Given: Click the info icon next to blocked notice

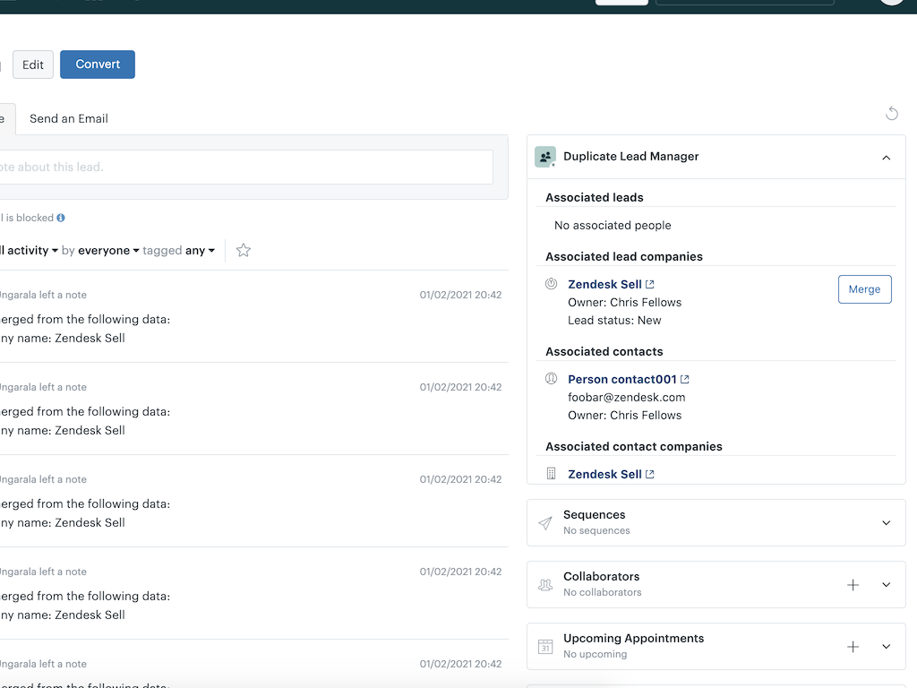Looking at the screenshot, I should click(x=60, y=218).
